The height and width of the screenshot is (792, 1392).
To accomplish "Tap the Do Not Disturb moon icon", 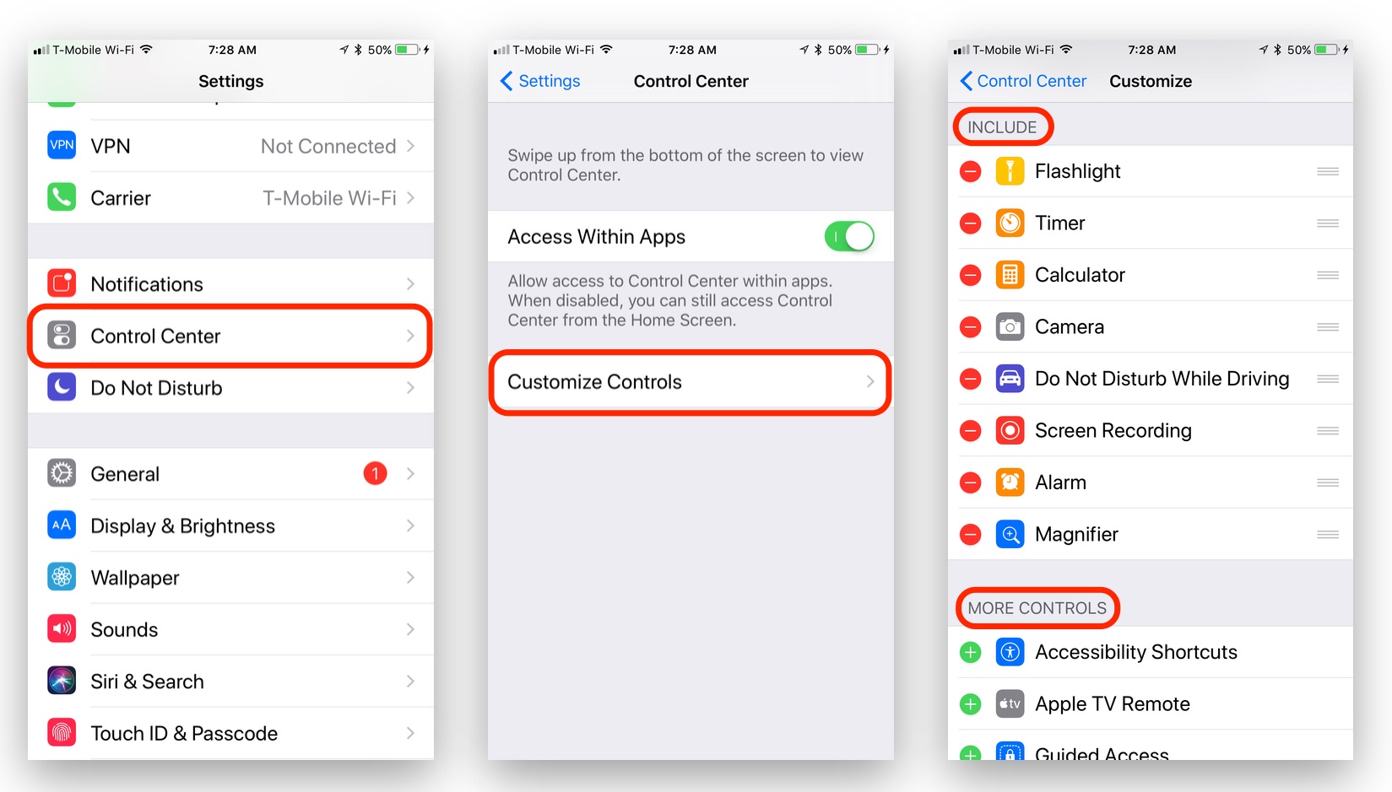I will (62, 387).
